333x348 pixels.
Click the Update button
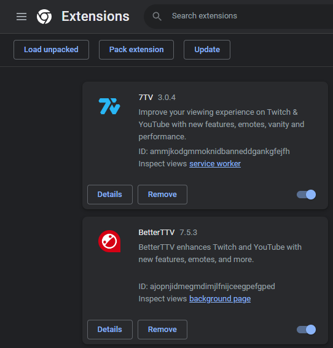click(207, 50)
